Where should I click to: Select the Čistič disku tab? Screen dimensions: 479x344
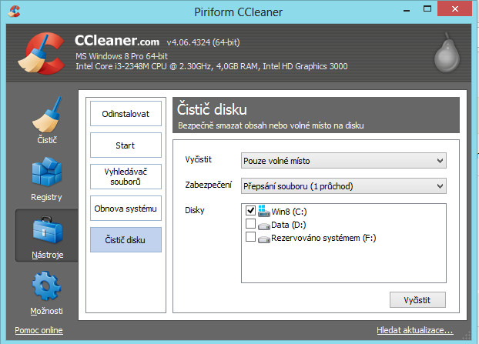pos(126,240)
